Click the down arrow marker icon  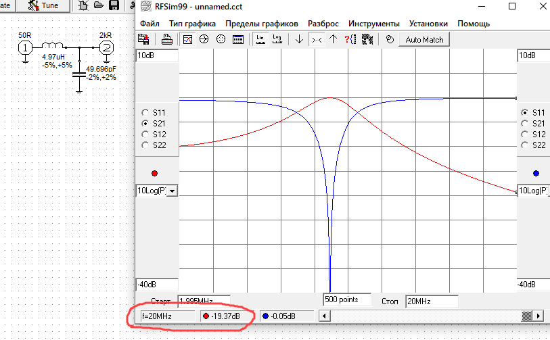[x=299, y=40]
